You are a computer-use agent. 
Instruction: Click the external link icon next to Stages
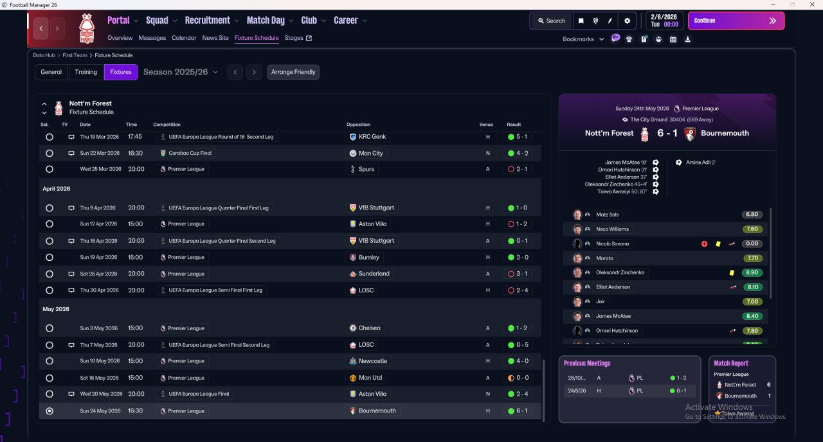tap(309, 39)
